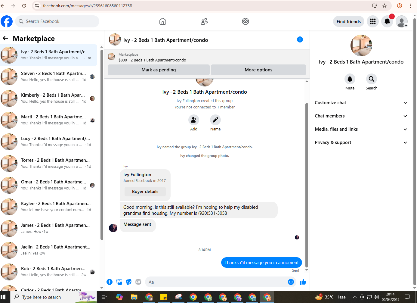Open the James conversation
Screen dimensions: 417x303
coord(49,229)
